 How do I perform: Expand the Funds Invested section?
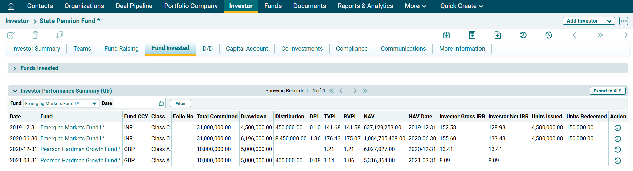[x=15, y=68]
